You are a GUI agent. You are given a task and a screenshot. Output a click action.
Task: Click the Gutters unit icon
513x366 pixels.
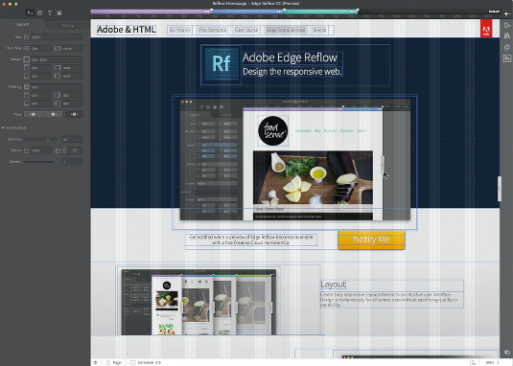click(x=27, y=150)
